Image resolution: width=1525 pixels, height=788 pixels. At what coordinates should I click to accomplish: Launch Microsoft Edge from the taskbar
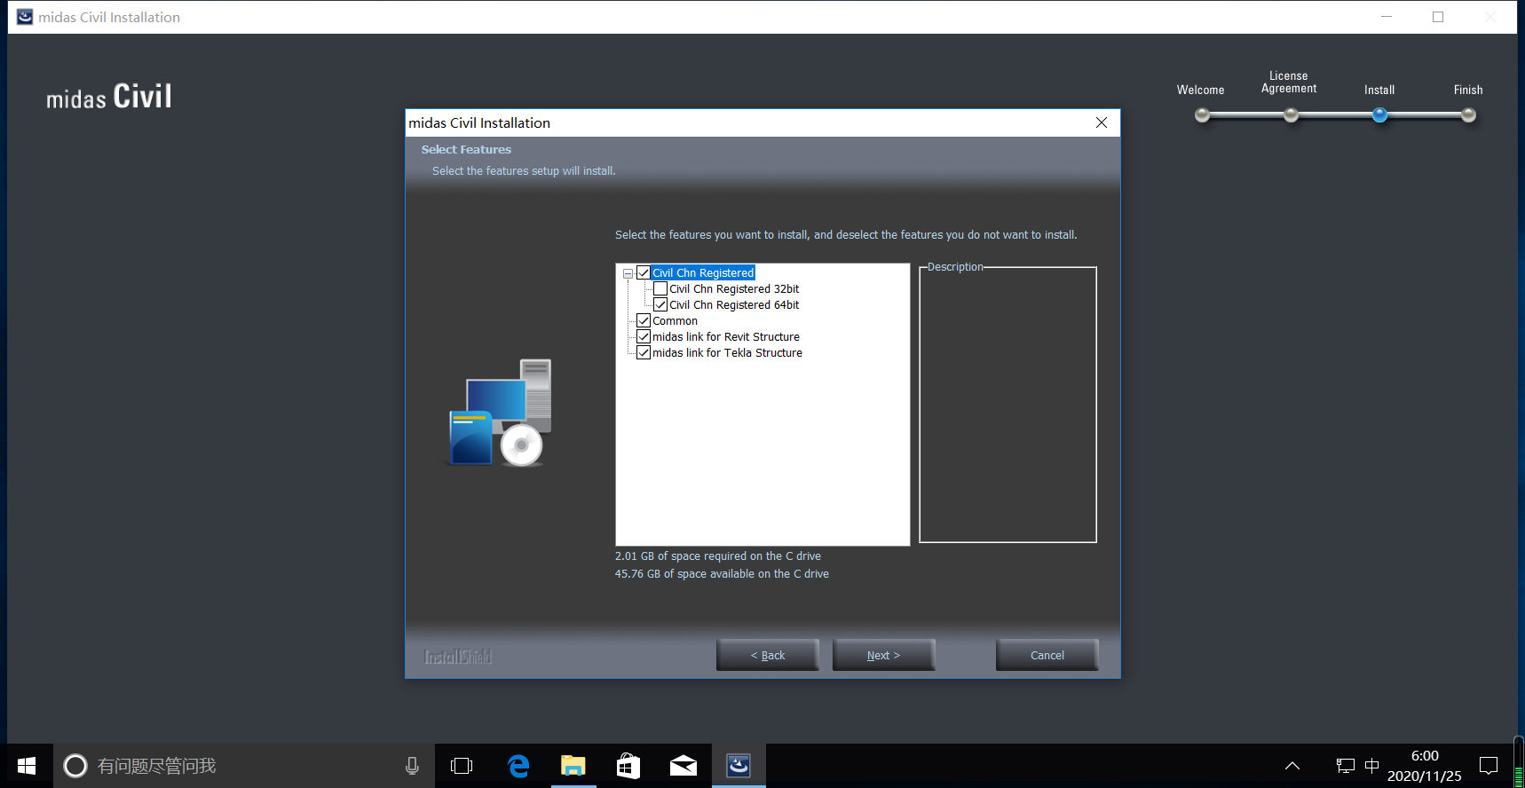[518, 766]
